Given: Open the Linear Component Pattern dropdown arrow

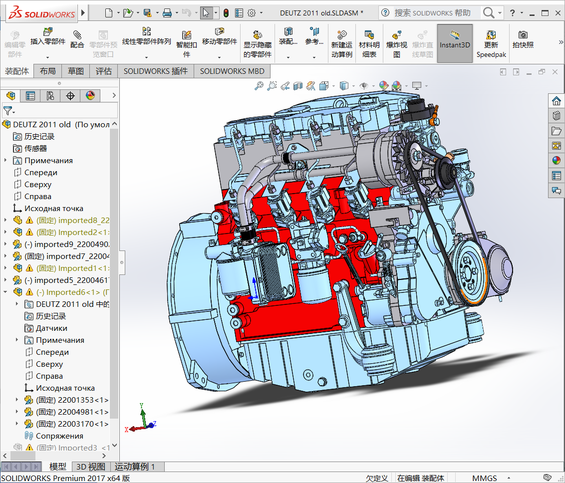Looking at the screenshot, I should point(146,57).
